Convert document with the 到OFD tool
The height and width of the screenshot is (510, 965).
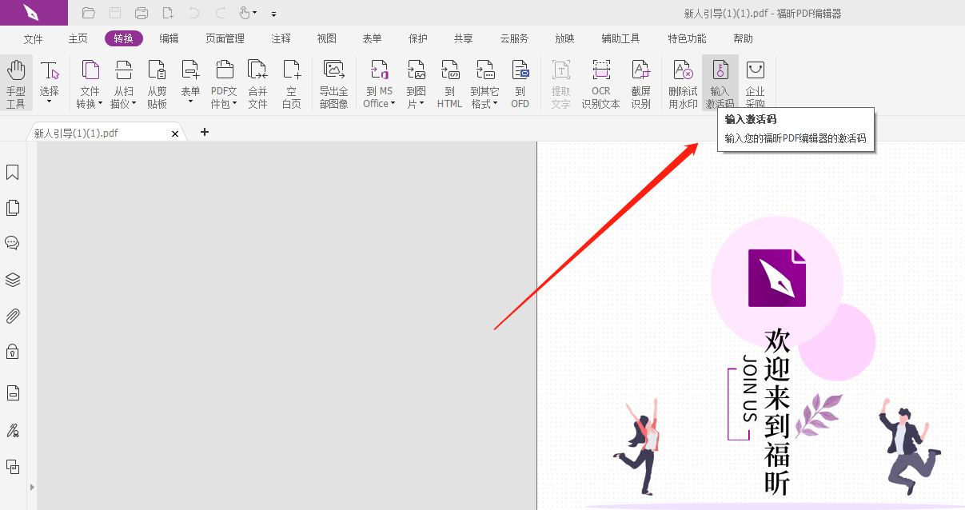tap(520, 82)
